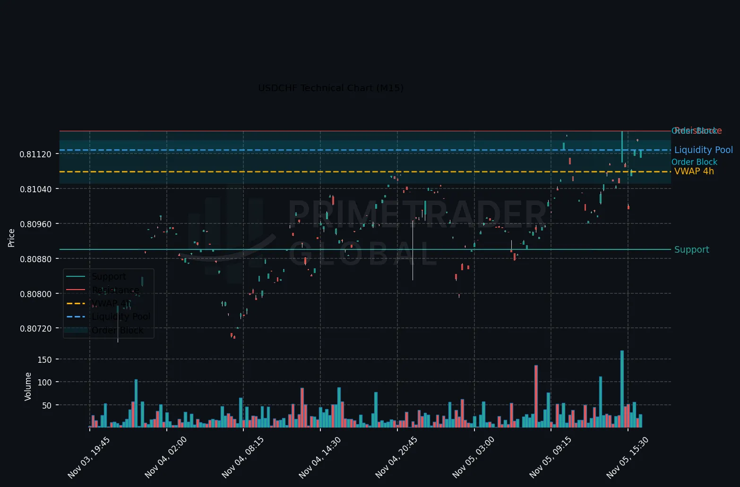This screenshot has height=487, width=740.
Task: Select the Nov 05, 03:00 time label
Action: [x=473, y=458]
